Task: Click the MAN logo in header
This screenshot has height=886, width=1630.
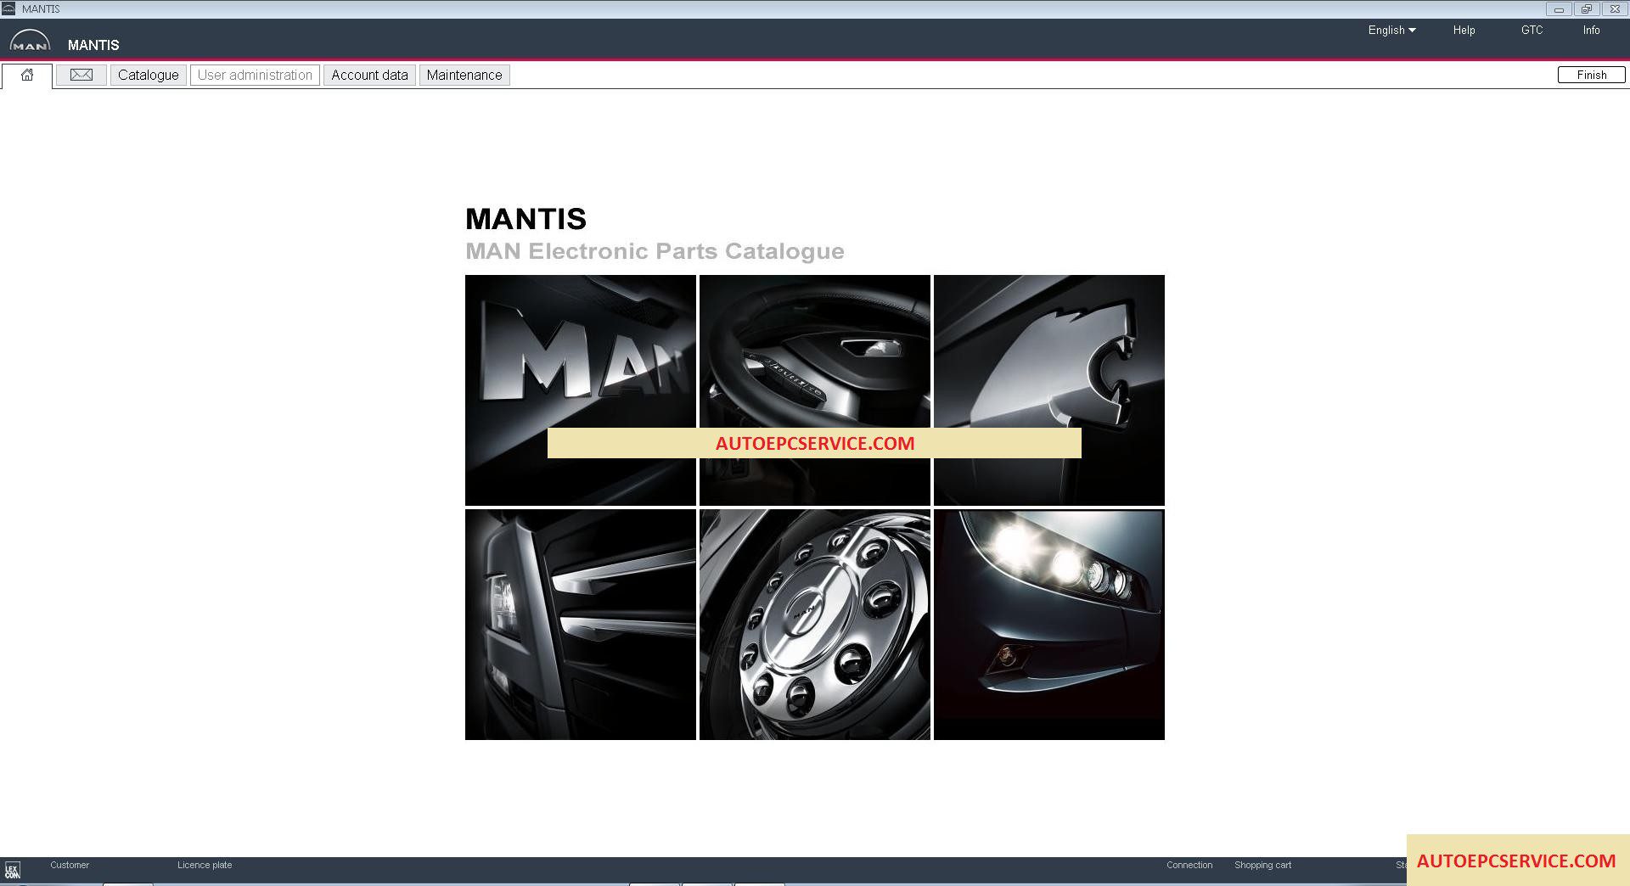Action: [x=30, y=42]
